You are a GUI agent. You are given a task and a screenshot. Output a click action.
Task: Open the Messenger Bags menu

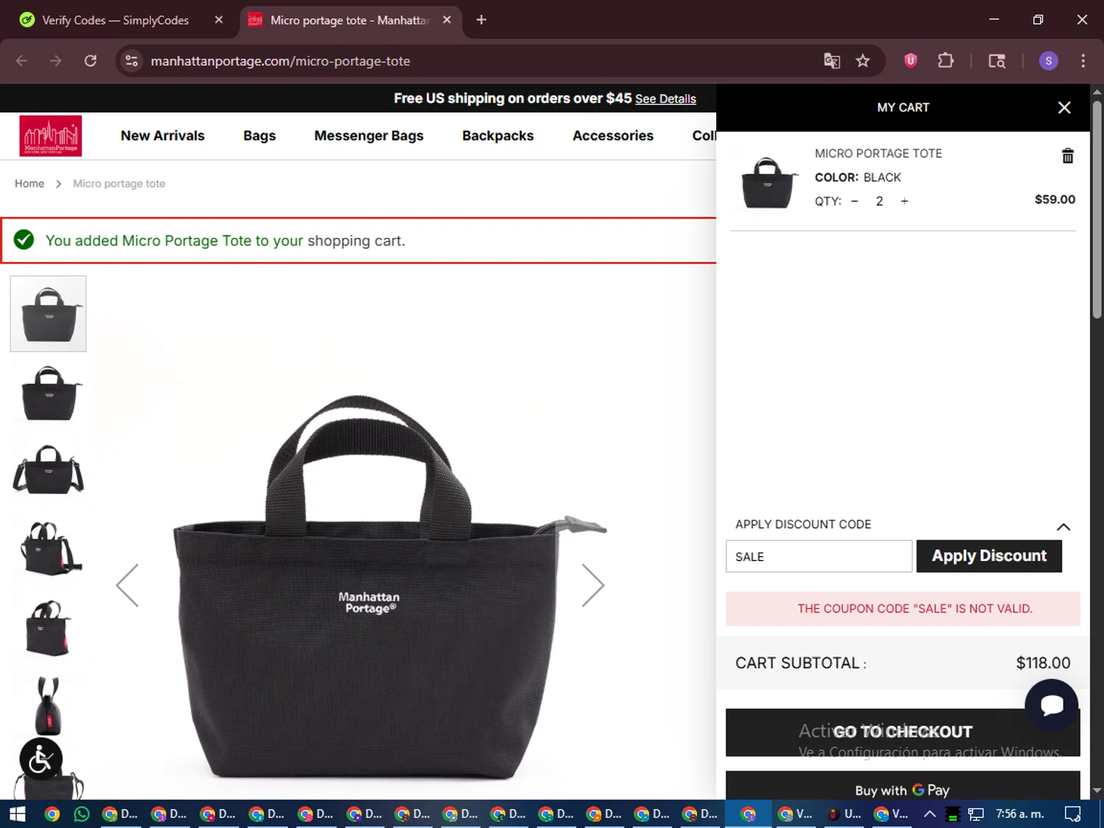369,135
